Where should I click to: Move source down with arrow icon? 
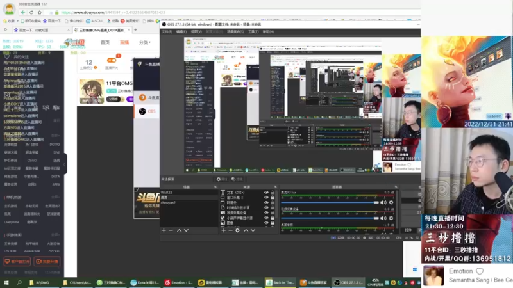[253, 230]
